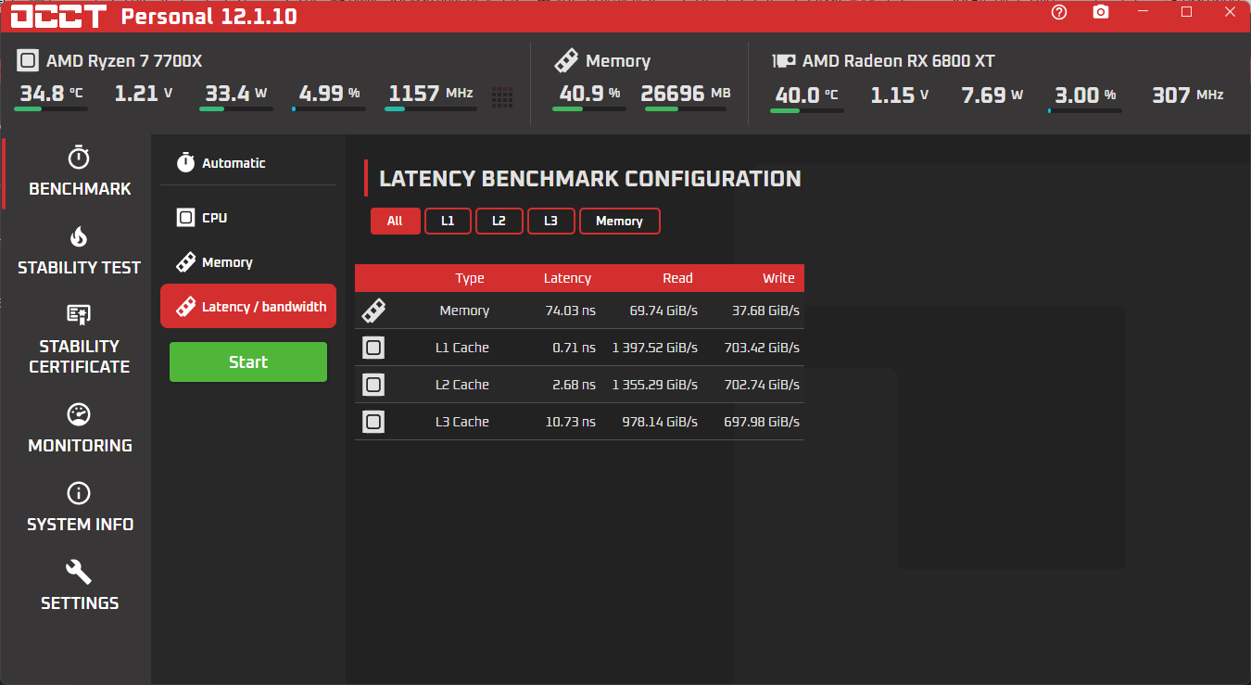
Task: Click the Stability Certificate icon
Action: click(79, 315)
